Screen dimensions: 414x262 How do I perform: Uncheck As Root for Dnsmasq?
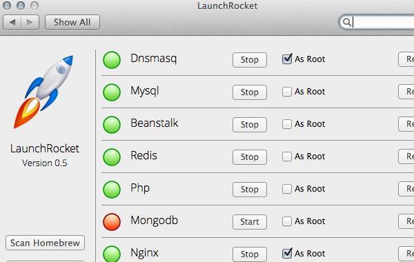tap(287, 59)
